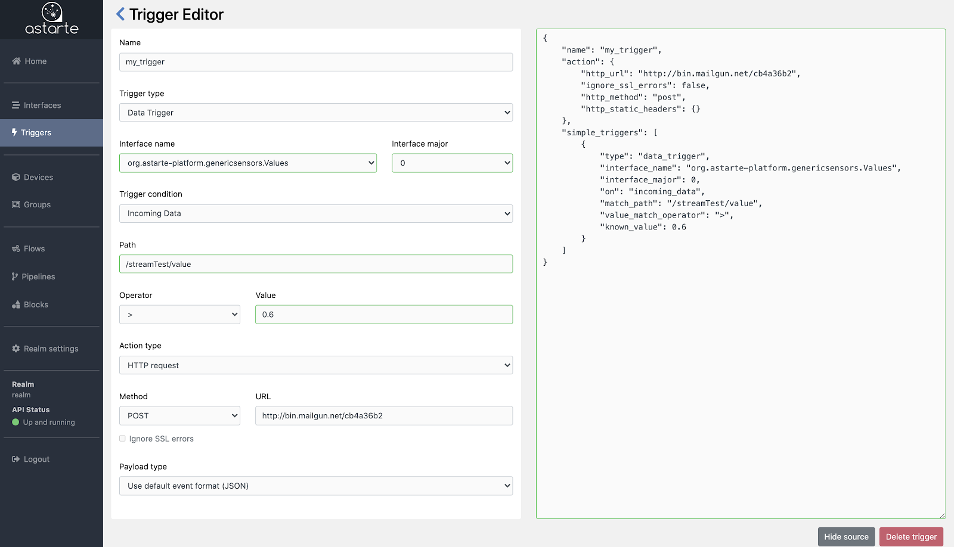The image size is (954, 547).
Task: Click the Triggers lightning bolt icon
Action: tap(14, 132)
